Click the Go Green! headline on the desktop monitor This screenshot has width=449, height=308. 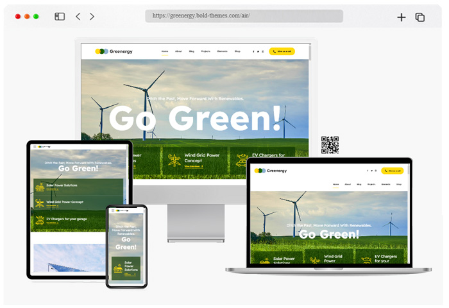(x=195, y=118)
